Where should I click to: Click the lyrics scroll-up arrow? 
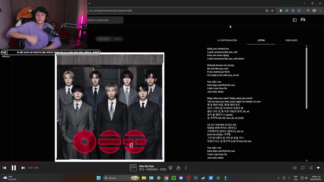(x=307, y=46)
